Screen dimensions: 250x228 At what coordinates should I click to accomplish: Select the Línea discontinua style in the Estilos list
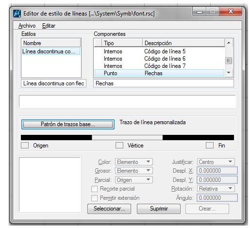51,51
